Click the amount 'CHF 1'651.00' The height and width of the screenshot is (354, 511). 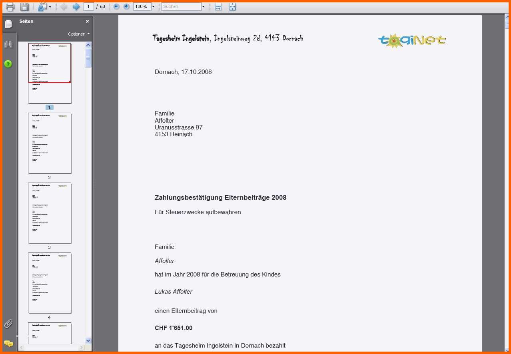pos(174,328)
